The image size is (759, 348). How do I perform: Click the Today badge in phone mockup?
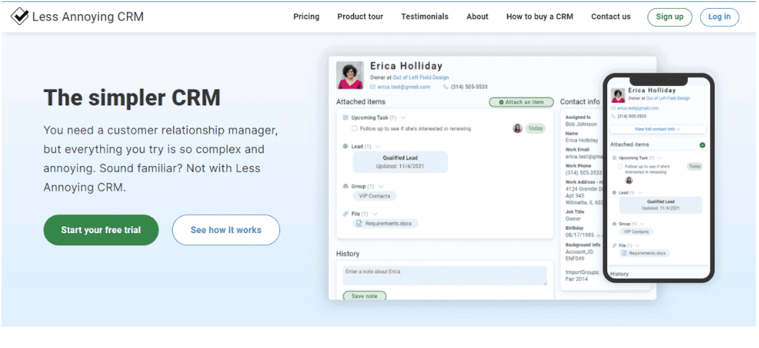[x=695, y=167]
